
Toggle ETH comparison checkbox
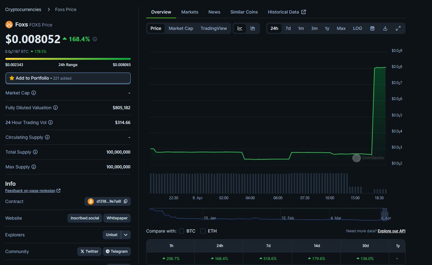pyautogui.click(x=203, y=231)
